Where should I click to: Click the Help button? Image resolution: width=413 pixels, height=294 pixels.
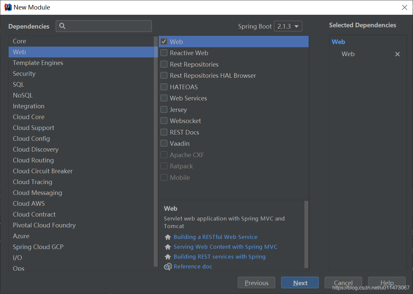click(x=387, y=283)
